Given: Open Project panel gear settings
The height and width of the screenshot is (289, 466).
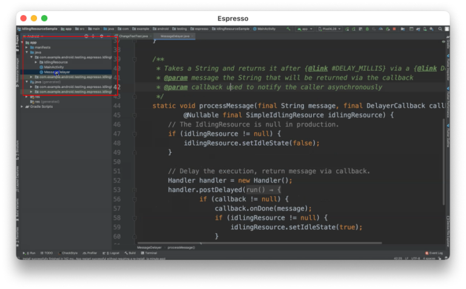Looking at the screenshot, I should tap(101, 36).
